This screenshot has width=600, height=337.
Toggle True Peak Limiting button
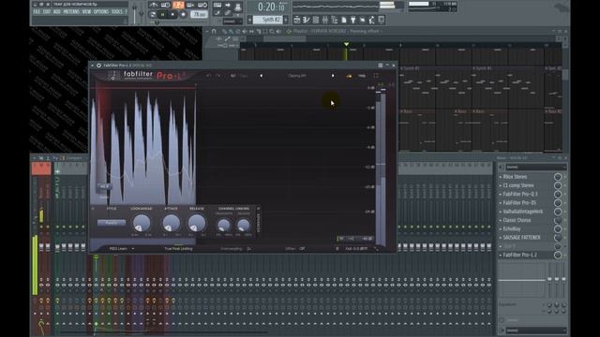coord(179,249)
